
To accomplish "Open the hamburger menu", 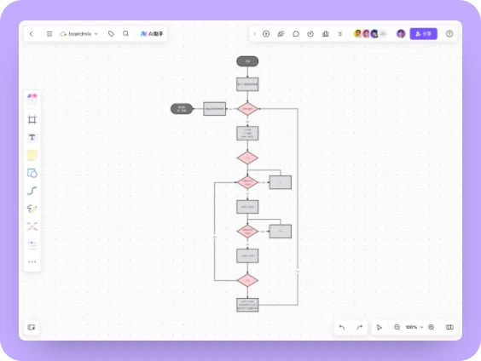I will [49, 34].
